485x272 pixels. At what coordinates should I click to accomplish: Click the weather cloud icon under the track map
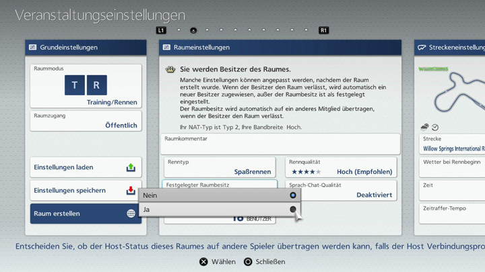tap(424, 127)
